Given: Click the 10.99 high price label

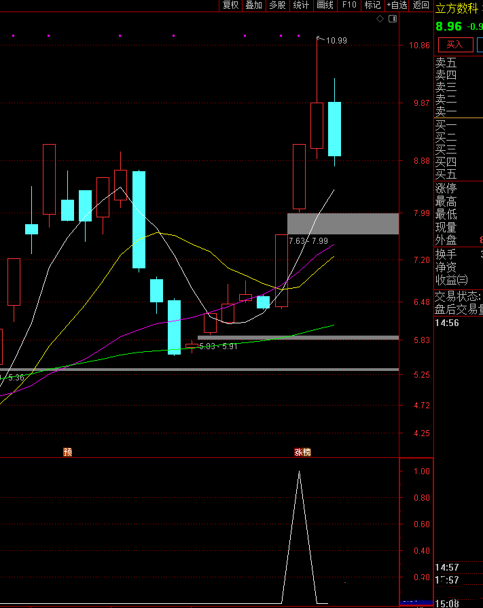Looking at the screenshot, I should point(336,41).
